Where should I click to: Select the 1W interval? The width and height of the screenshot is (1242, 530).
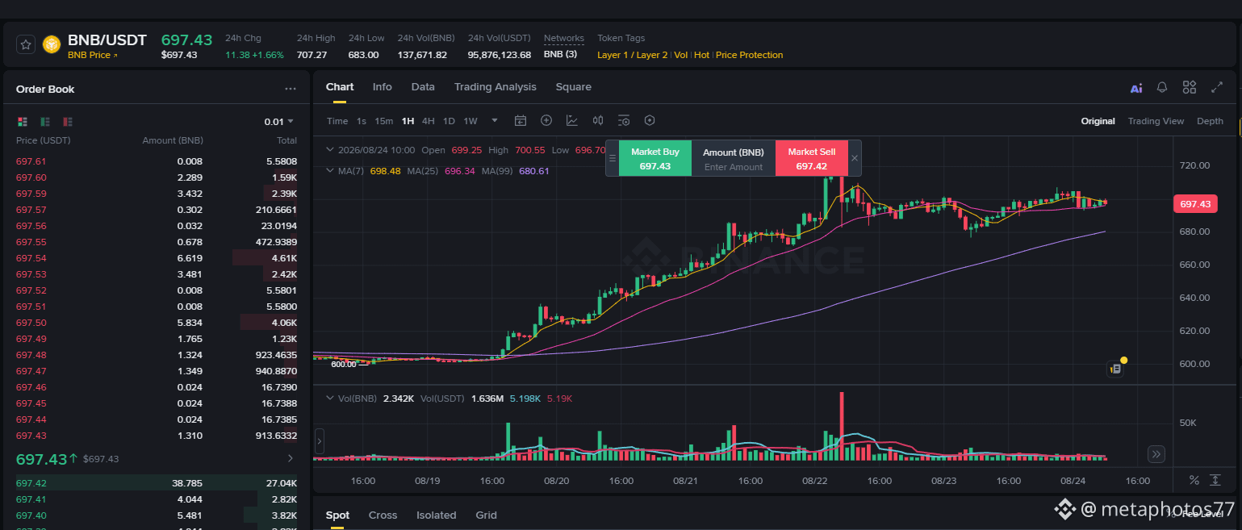pyautogui.click(x=470, y=121)
